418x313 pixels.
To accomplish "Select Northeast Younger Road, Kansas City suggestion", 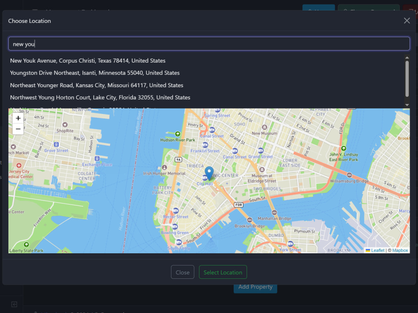I will click(97, 86).
